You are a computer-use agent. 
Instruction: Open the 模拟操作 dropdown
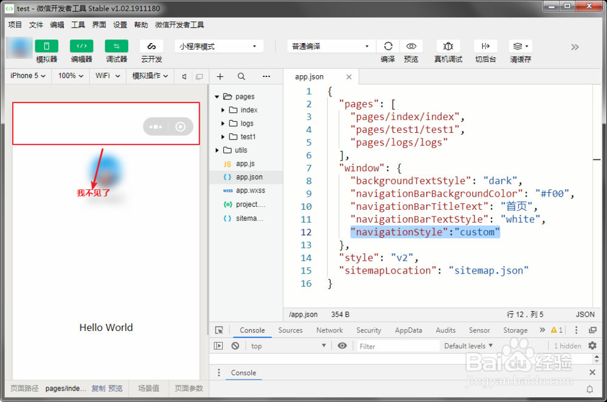point(150,76)
